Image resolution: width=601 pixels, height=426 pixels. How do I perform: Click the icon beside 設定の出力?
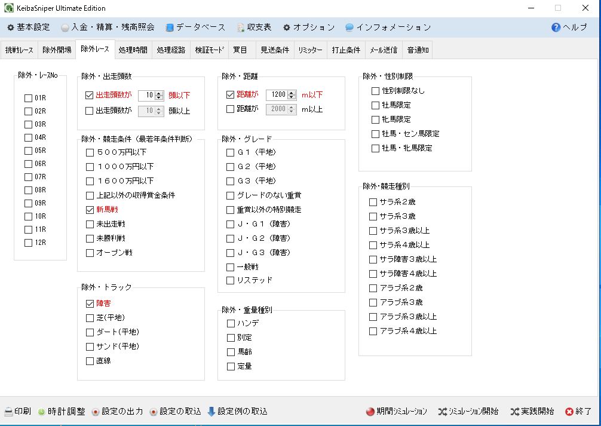[x=96, y=412]
